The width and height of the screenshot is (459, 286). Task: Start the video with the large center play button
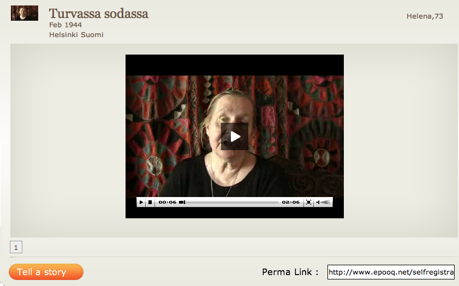point(235,136)
